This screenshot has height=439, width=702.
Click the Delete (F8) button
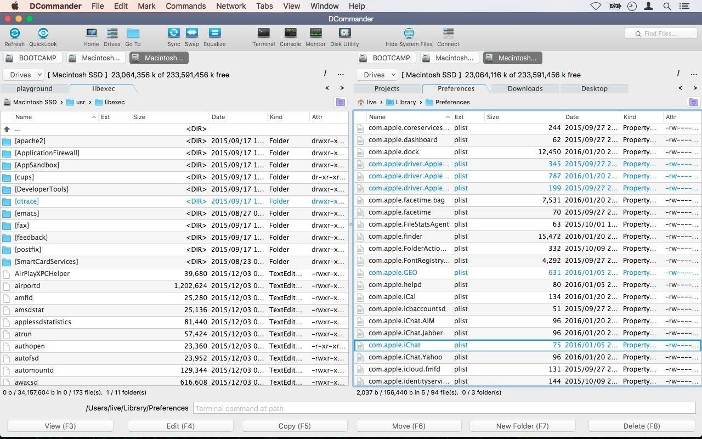641,426
